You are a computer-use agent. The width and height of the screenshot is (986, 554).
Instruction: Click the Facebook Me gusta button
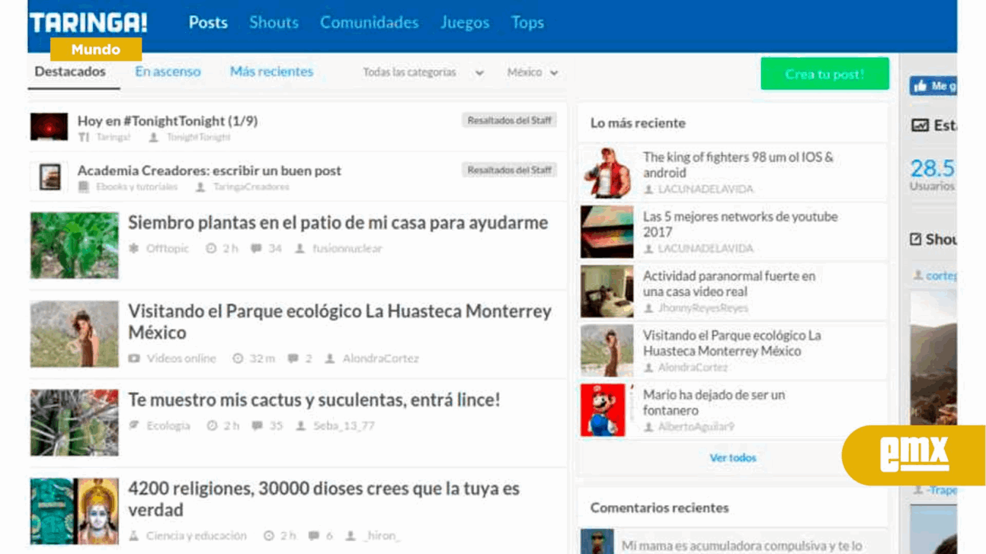pos(933,86)
